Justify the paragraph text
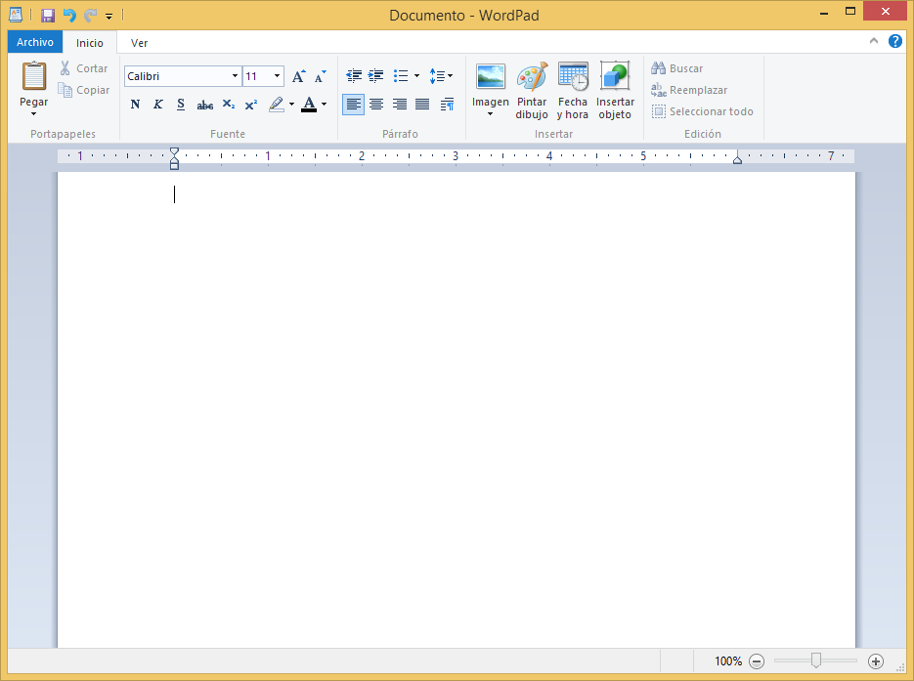 click(x=422, y=105)
